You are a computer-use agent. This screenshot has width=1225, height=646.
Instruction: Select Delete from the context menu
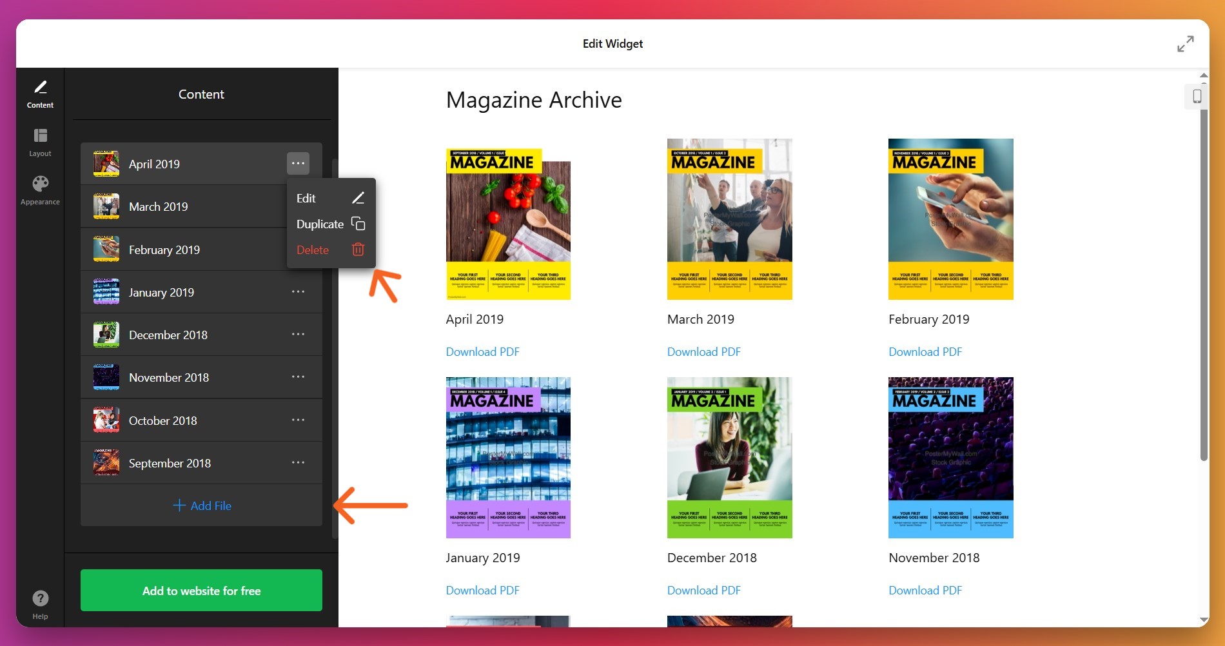tap(313, 250)
